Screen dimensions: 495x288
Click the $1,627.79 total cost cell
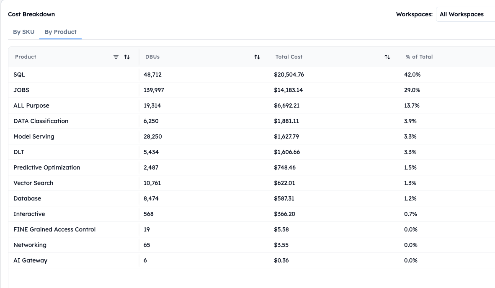click(x=286, y=136)
